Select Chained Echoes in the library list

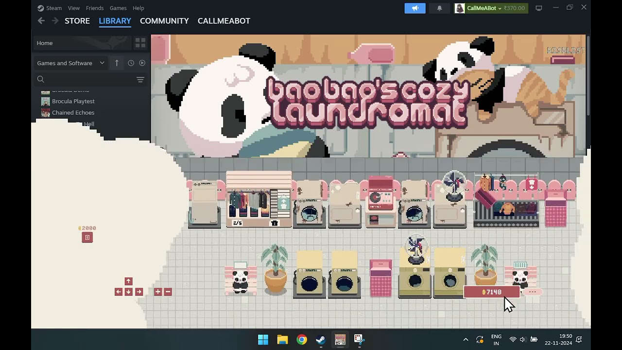68,112
